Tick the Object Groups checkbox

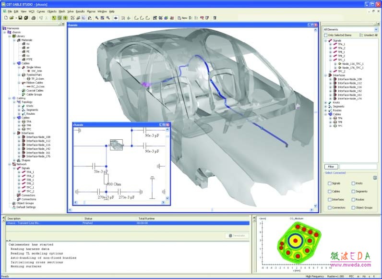(x=353, y=207)
